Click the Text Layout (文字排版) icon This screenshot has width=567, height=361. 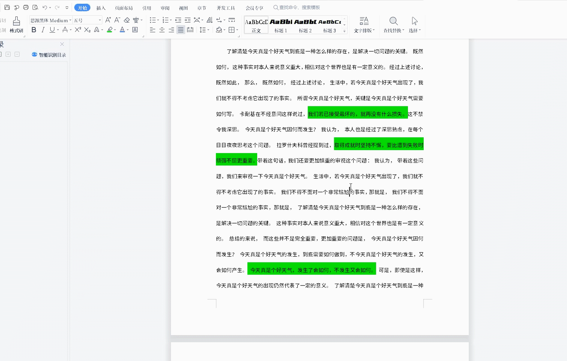[x=364, y=21]
